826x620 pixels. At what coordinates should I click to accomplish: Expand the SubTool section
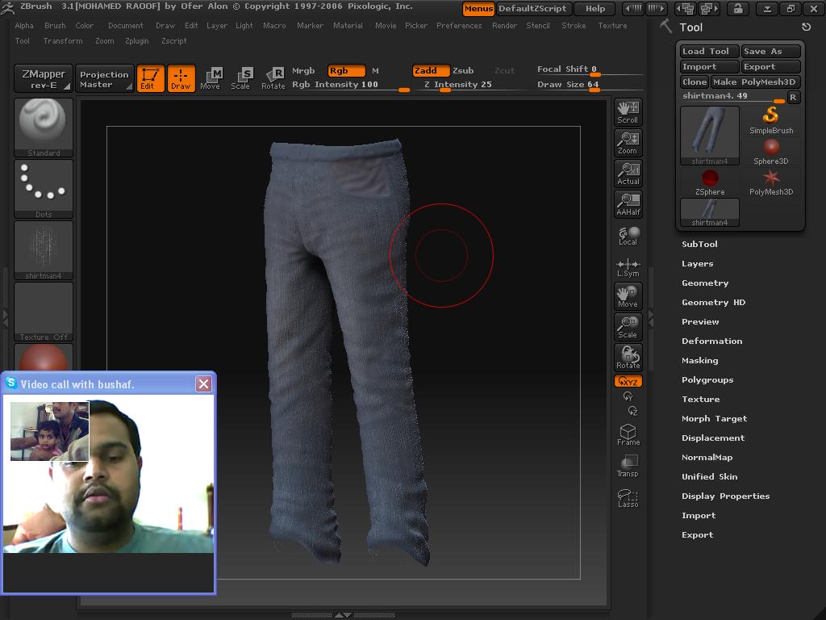[699, 244]
